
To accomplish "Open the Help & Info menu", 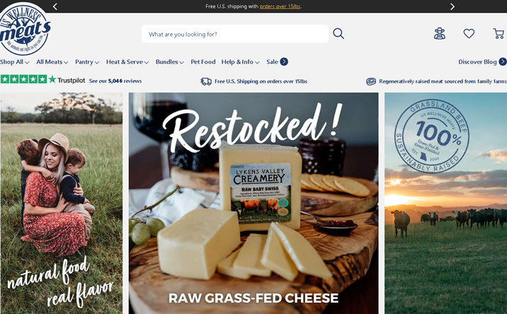I will click(x=240, y=62).
